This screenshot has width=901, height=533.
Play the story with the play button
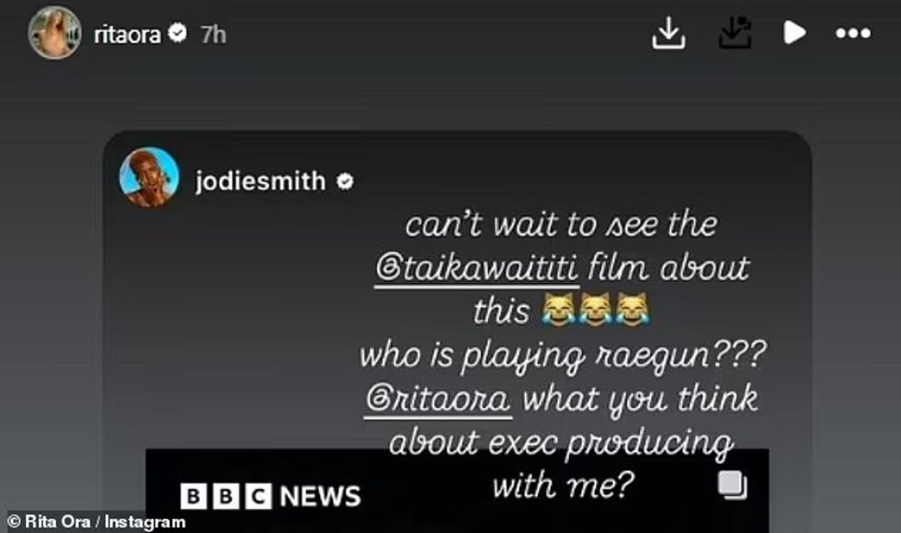(x=794, y=32)
